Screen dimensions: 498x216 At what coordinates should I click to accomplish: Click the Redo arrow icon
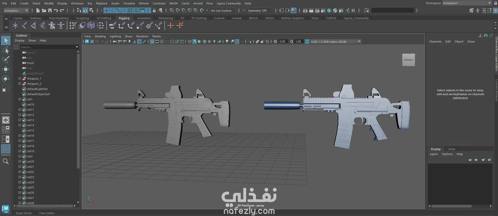pos(62,10)
